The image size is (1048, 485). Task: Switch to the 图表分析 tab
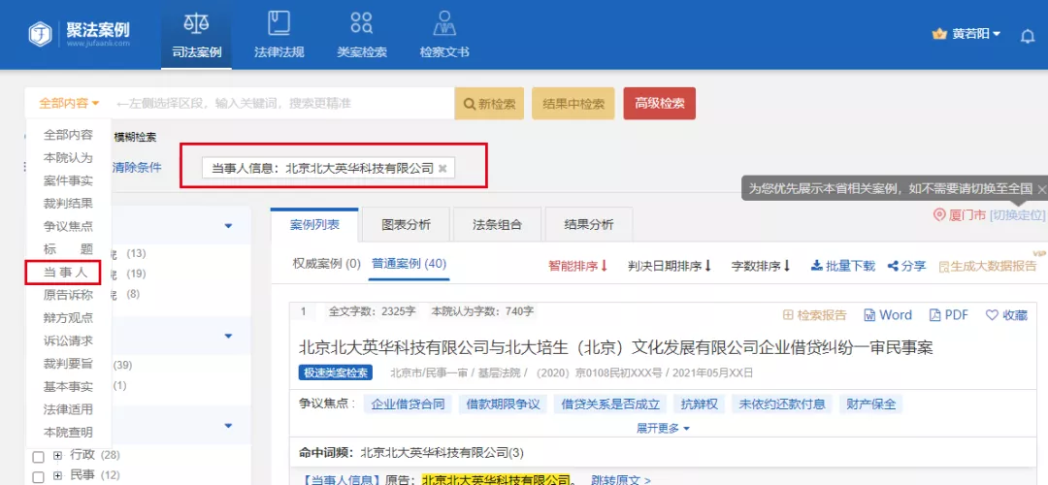pyautogui.click(x=406, y=225)
